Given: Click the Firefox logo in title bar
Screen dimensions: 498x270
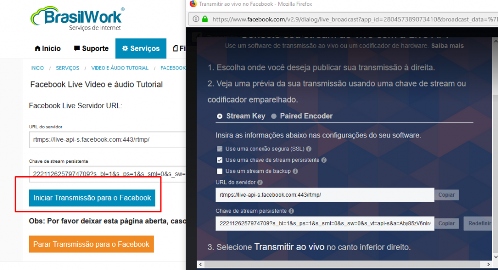Looking at the screenshot, I should coord(193,4).
